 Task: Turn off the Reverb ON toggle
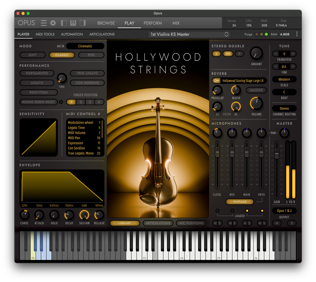click(x=216, y=80)
